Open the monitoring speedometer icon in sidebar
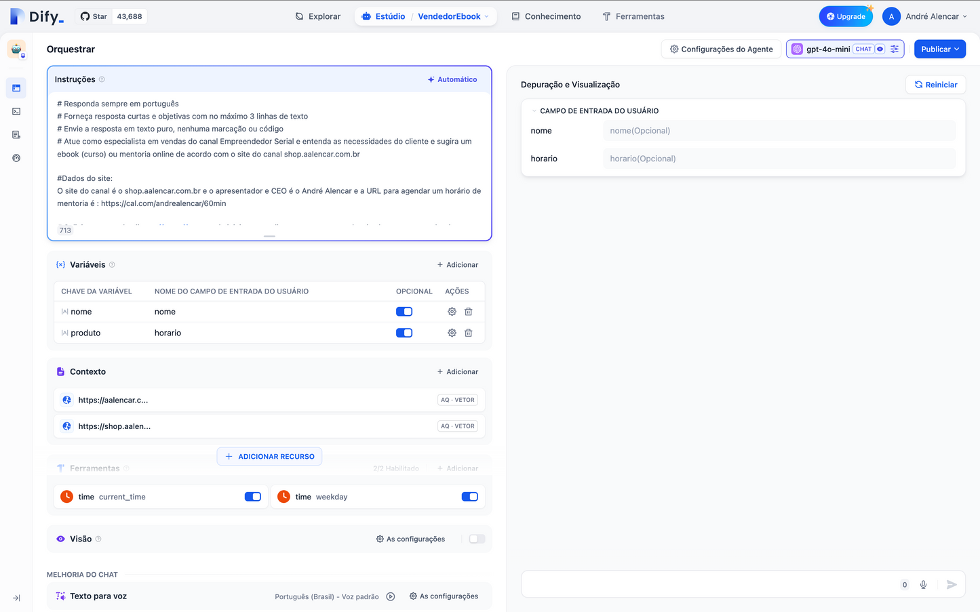 pyautogui.click(x=16, y=157)
